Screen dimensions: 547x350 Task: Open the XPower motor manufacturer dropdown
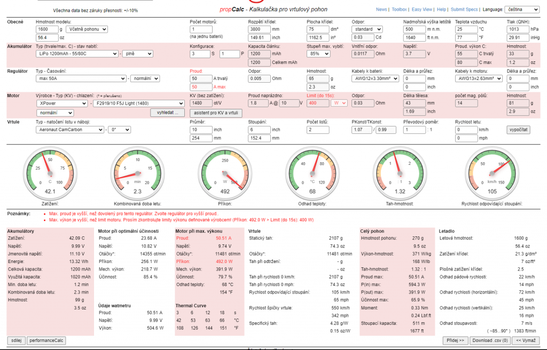coord(61,103)
